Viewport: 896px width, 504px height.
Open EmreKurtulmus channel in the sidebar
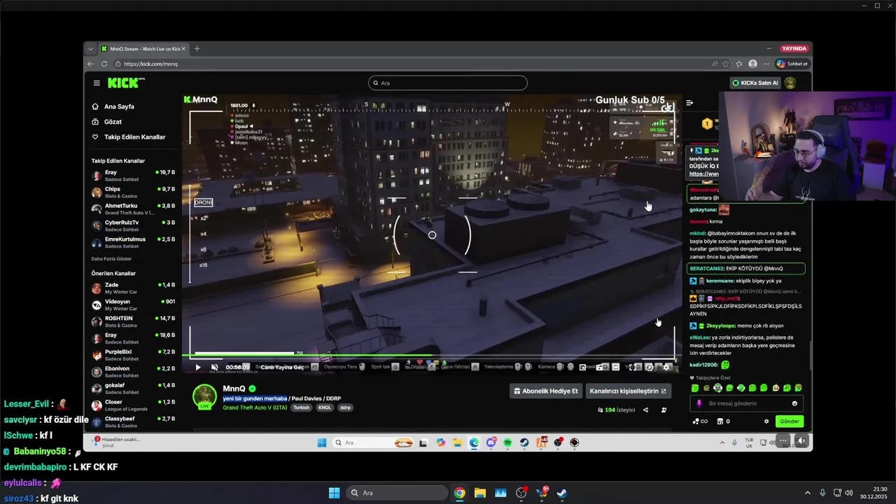[133, 242]
